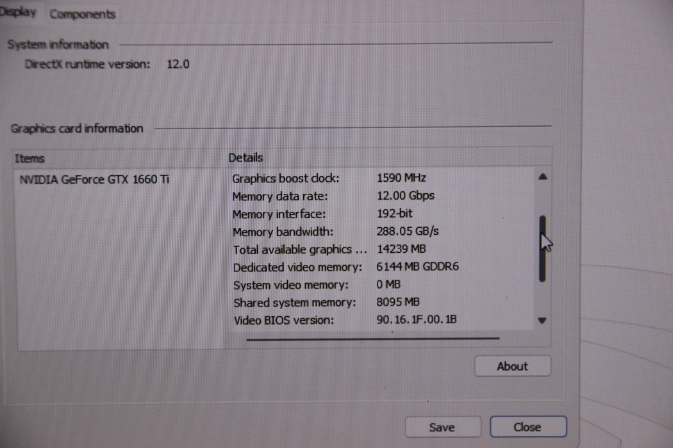Click the 8095 MB value
The image size is (673, 448).
click(398, 302)
